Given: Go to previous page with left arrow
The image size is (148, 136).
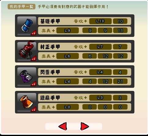Looking at the screenshot, I should point(63,126).
